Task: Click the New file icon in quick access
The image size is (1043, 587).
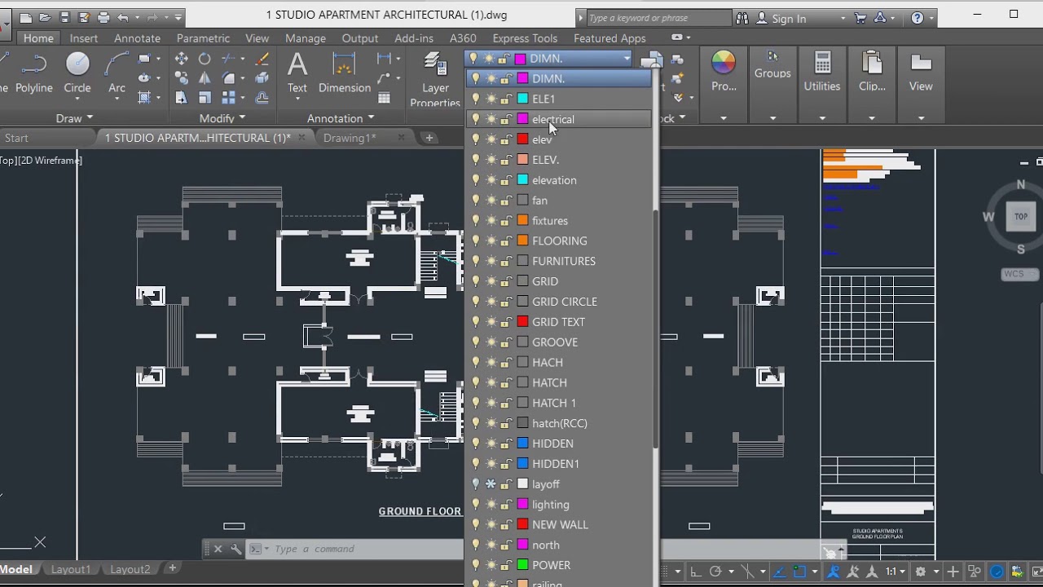Action: tap(26, 17)
